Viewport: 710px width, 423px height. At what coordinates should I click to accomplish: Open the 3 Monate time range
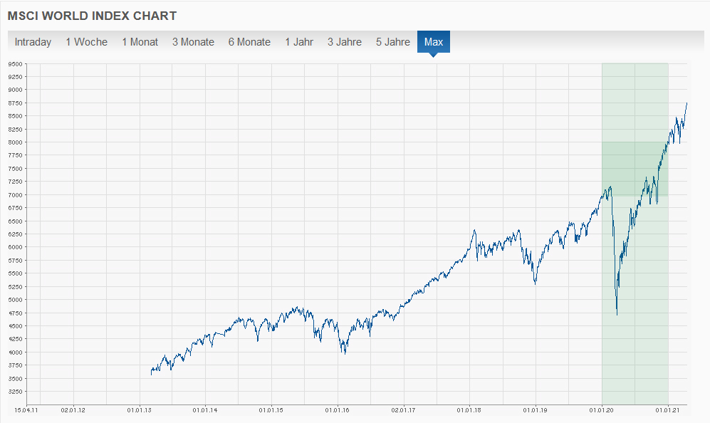click(x=193, y=42)
